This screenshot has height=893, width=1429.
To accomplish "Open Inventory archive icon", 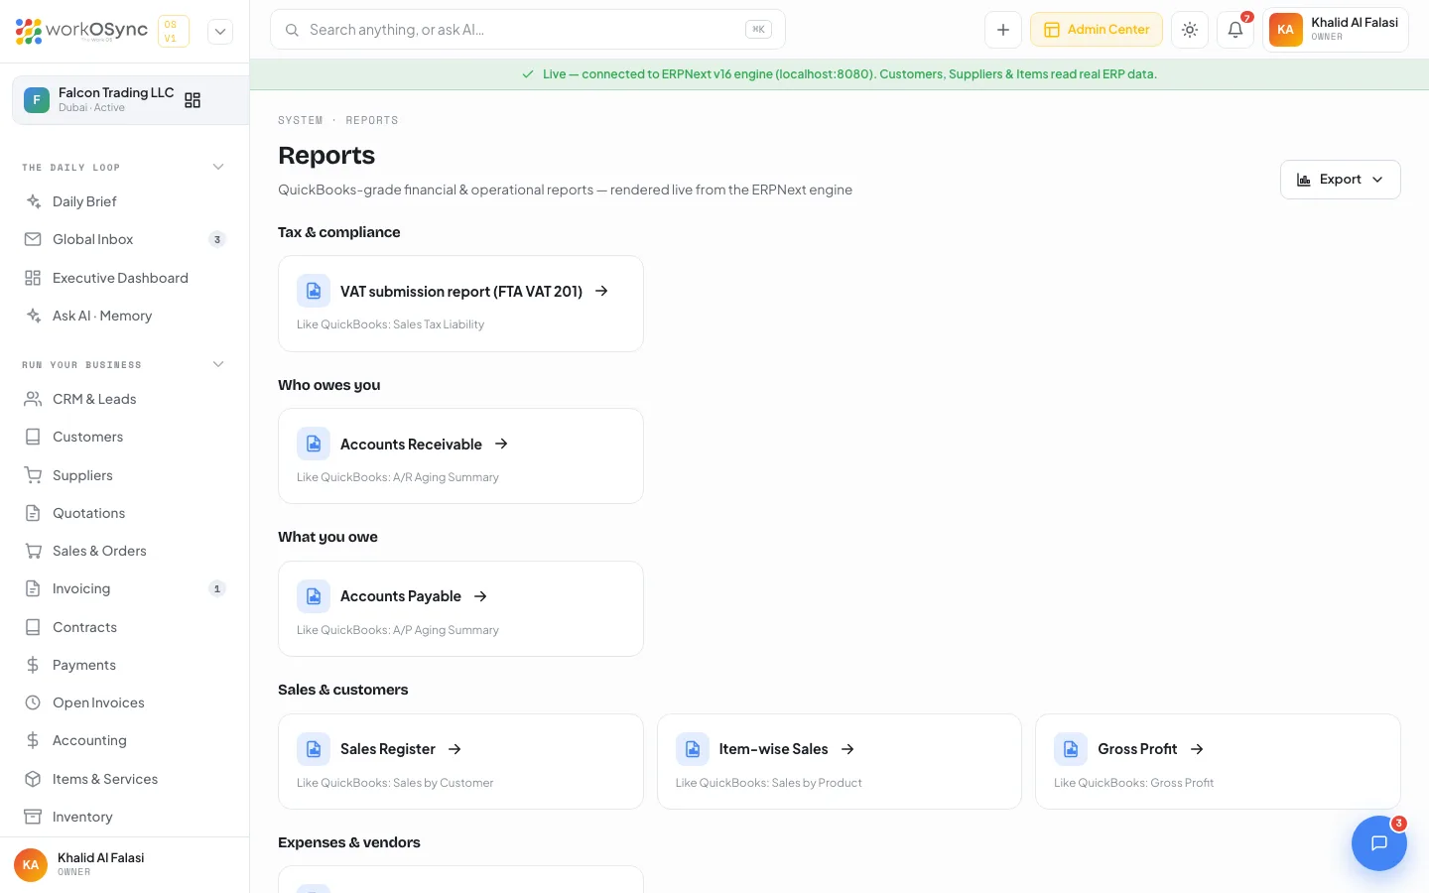I will (x=33, y=817).
